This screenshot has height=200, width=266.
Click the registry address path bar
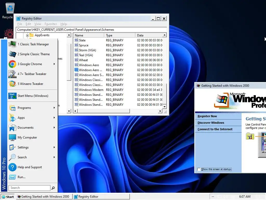91,30
